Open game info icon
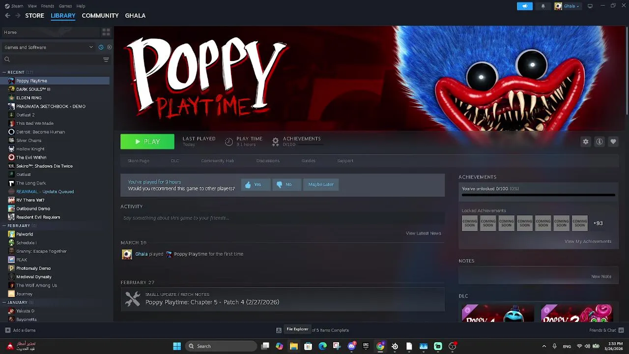 (599, 142)
